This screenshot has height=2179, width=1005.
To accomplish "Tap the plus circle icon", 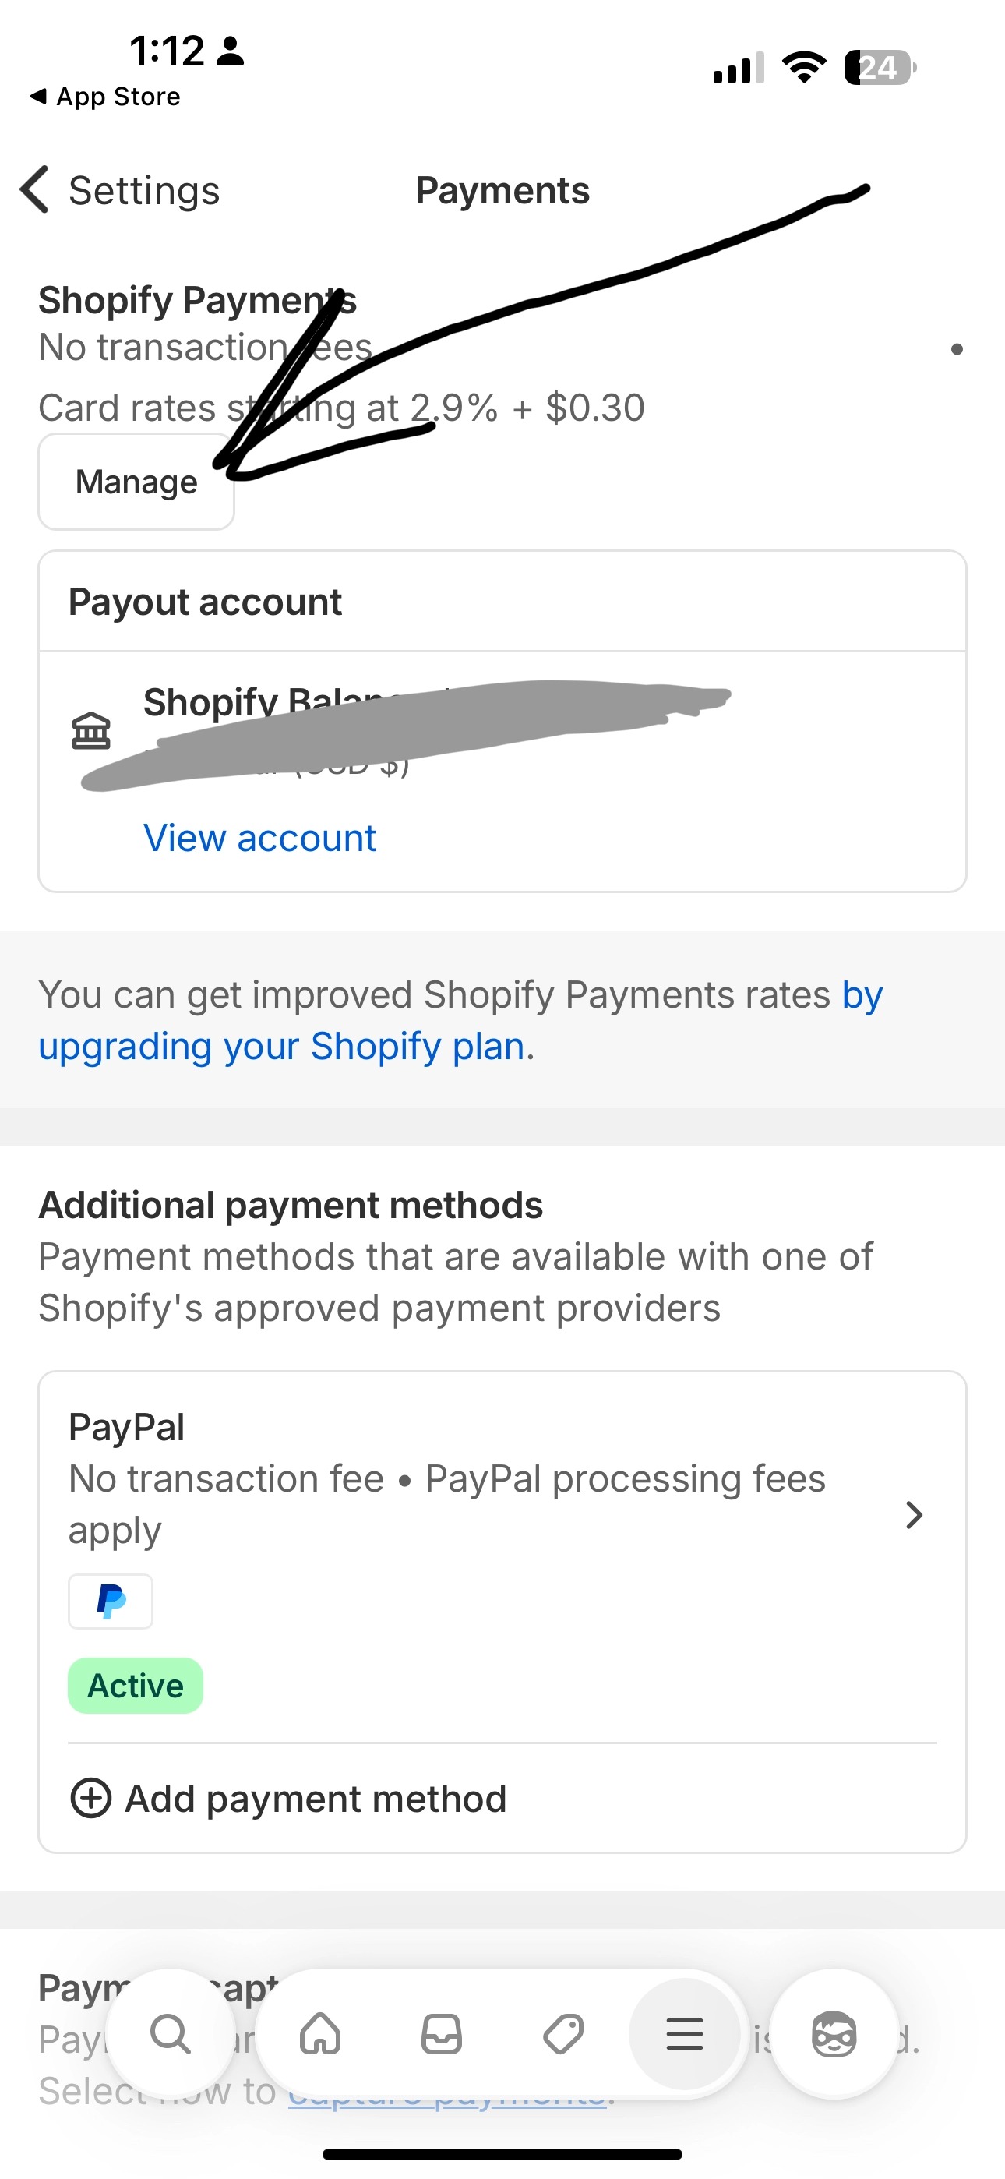I will tap(90, 1799).
